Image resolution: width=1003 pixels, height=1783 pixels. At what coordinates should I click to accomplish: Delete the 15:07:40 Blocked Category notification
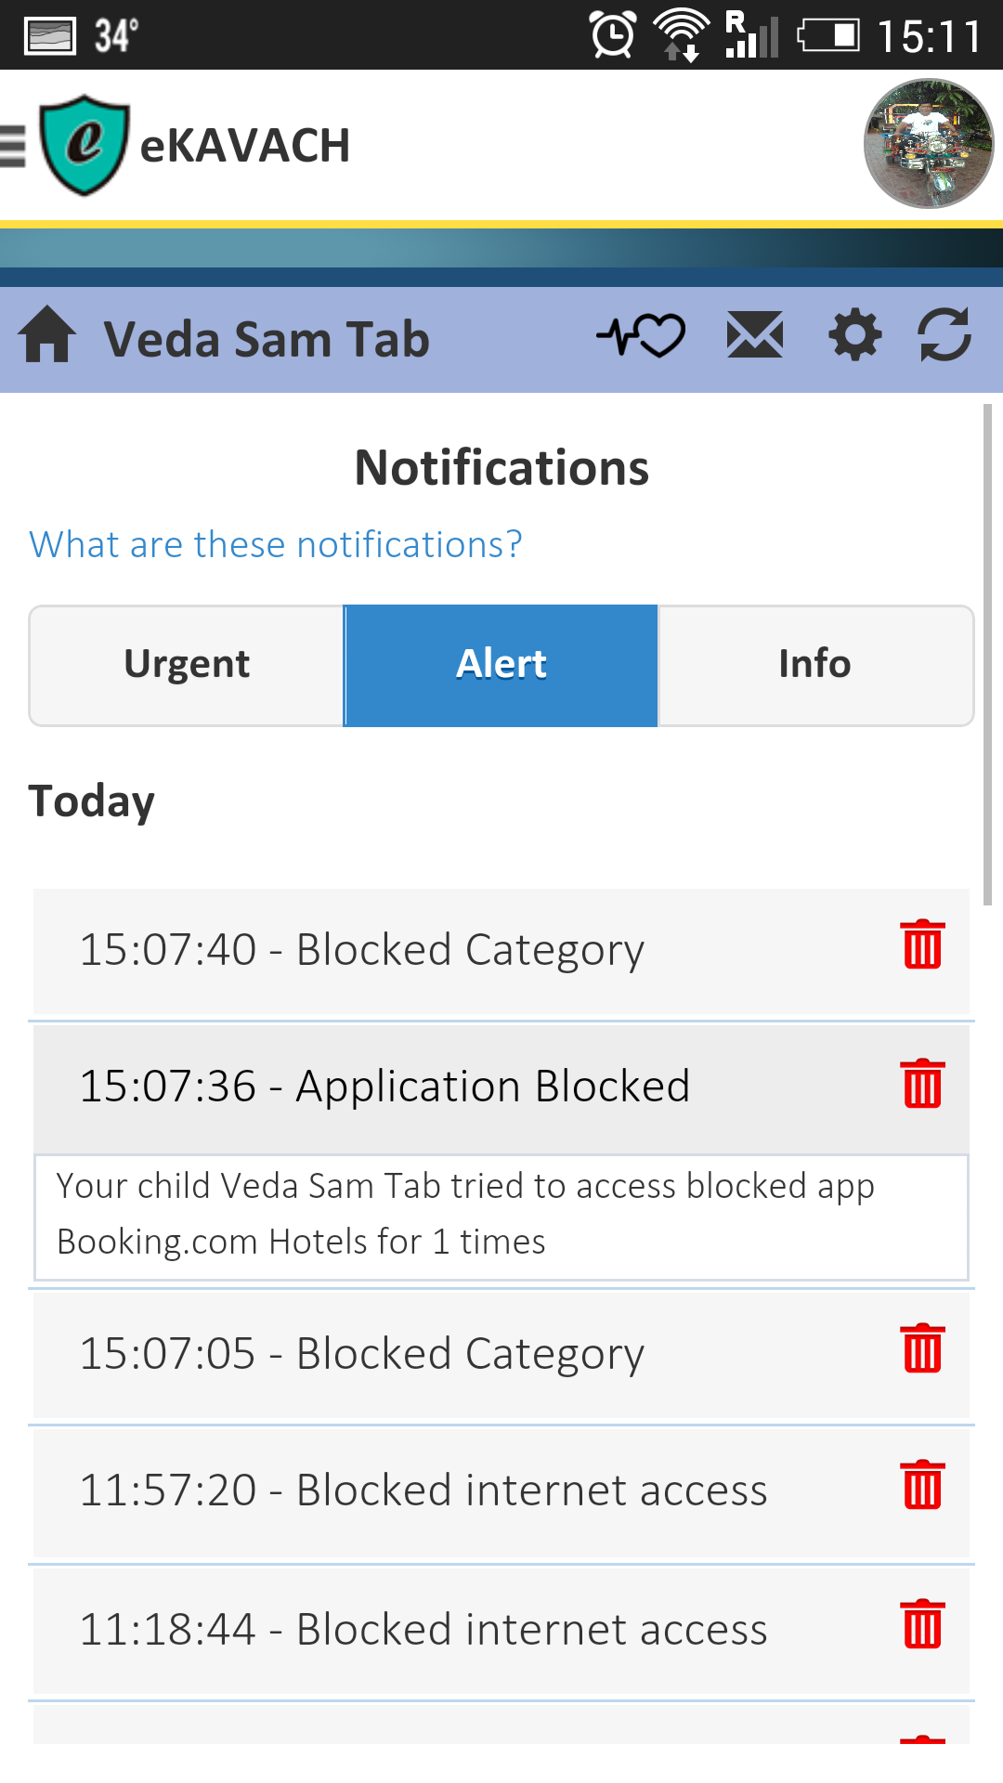tap(922, 945)
